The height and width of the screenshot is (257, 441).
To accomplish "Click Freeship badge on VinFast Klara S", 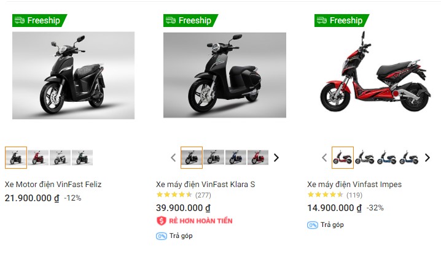I will click(190, 21).
